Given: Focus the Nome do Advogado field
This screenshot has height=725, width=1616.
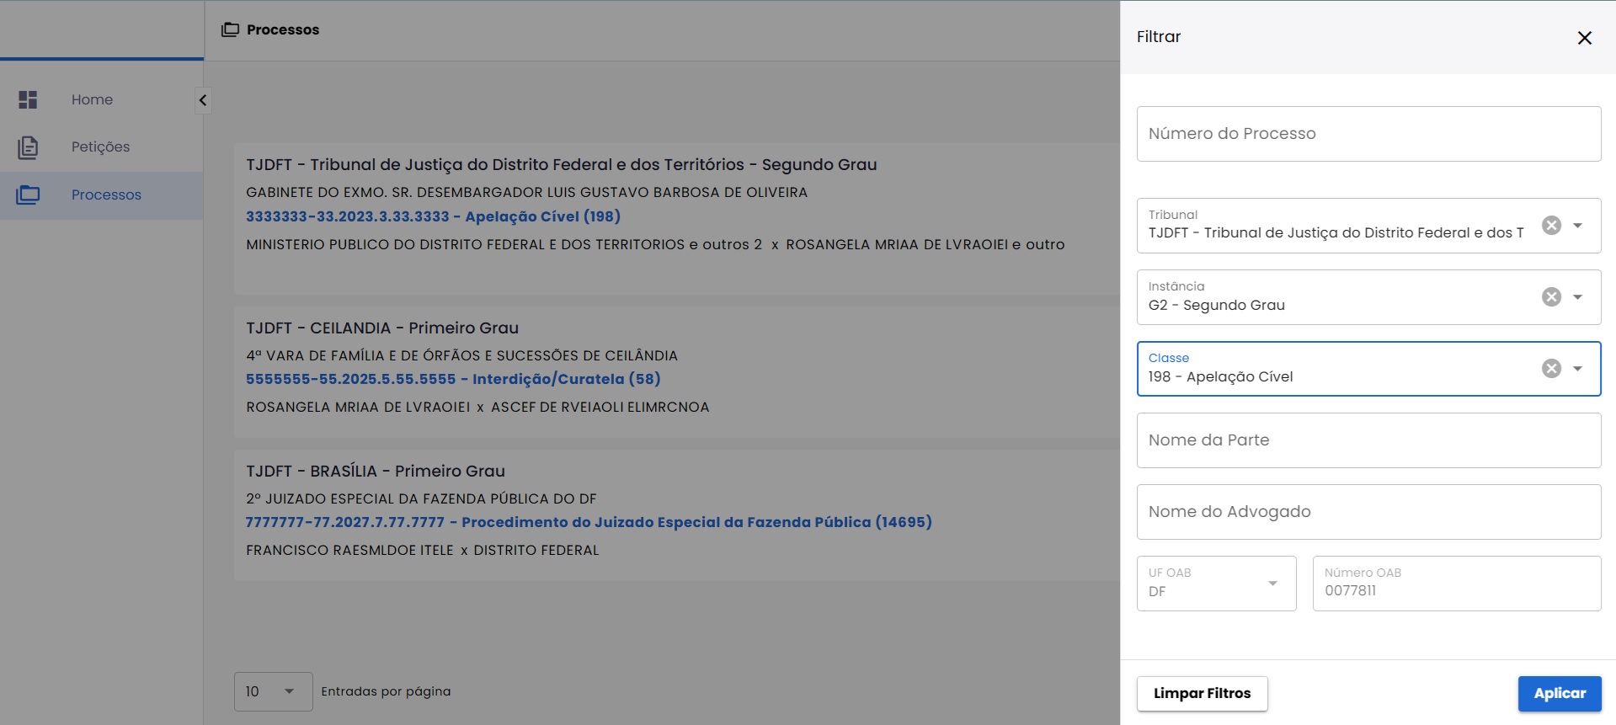Looking at the screenshot, I should point(1368,512).
